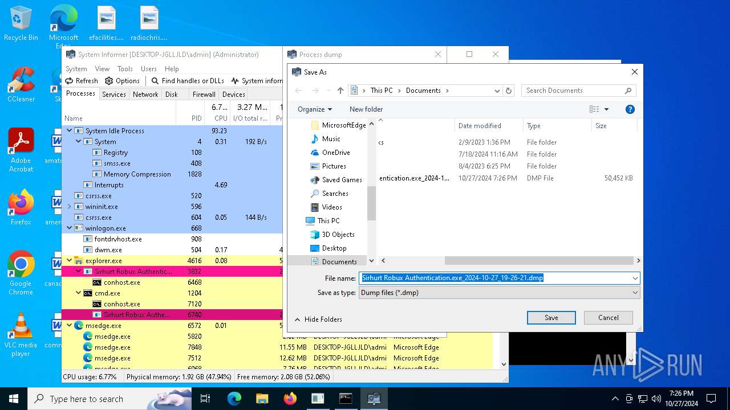Select the Memory Compression process
The image size is (730, 410).
coord(172,174)
